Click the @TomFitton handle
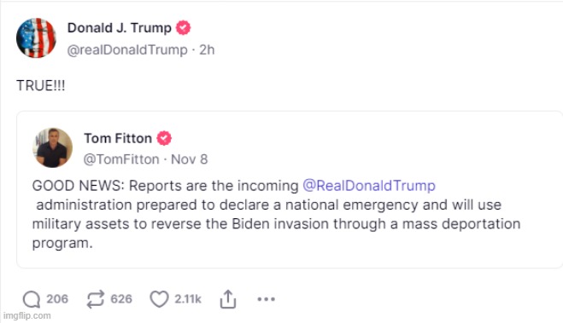The width and height of the screenshot is (563, 323). tap(121, 159)
